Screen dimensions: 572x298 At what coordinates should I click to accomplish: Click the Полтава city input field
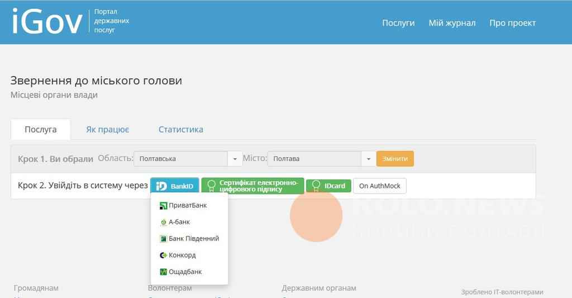pyautogui.click(x=314, y=159)
